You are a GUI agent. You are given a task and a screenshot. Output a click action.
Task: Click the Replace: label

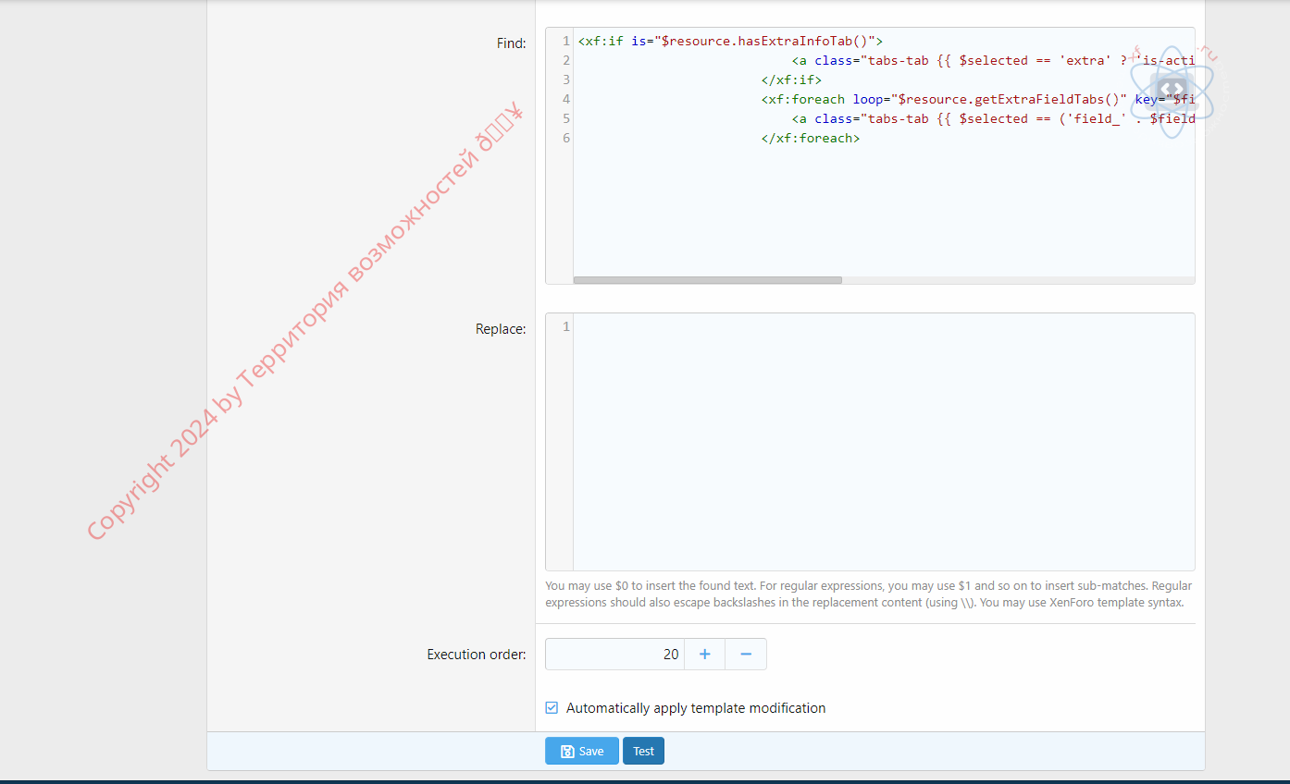501,329
